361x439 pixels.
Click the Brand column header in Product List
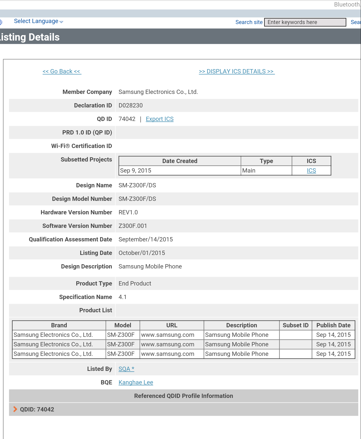(59, 325)
